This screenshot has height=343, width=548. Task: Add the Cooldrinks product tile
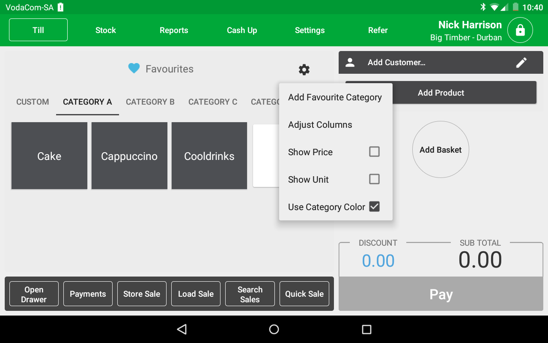click(209, 156)
